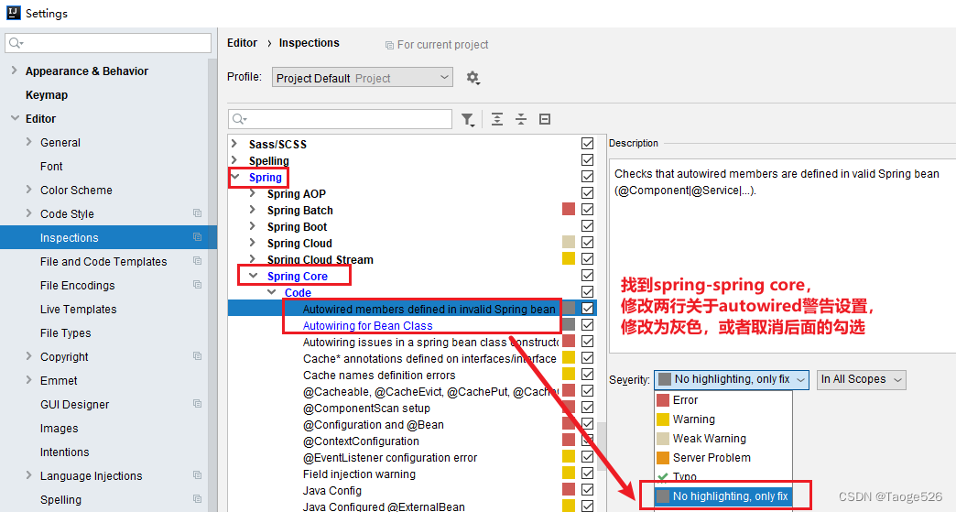The image size is (956, 512).
Task: Click the project-level icon beside Spelling in the sidebar
Action: click(x=197, y=498)
